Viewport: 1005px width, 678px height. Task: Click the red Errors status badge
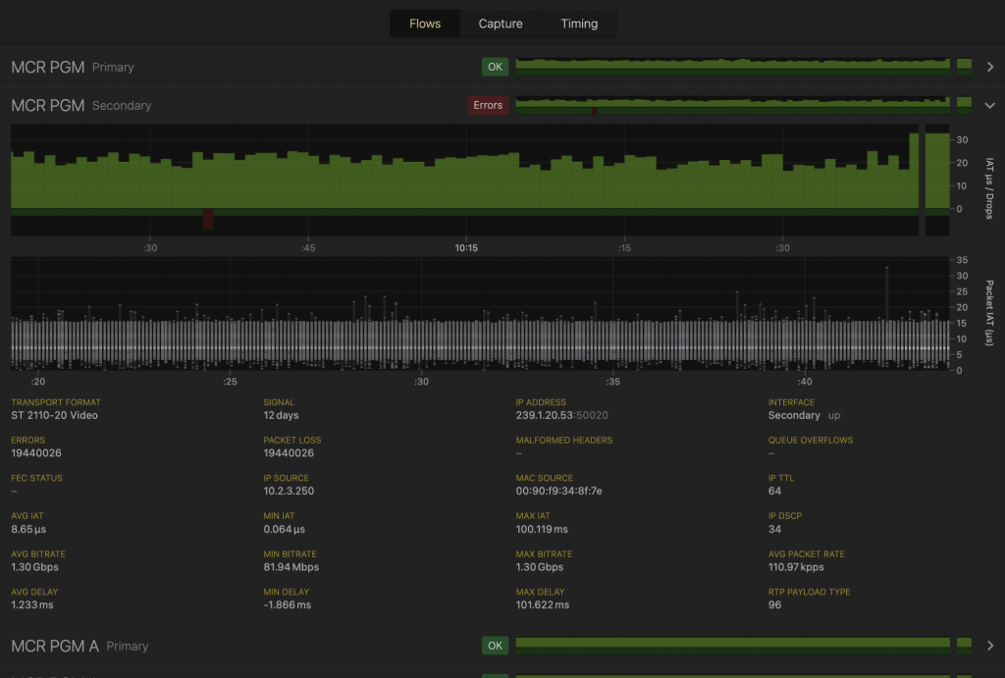coord(488,105)
